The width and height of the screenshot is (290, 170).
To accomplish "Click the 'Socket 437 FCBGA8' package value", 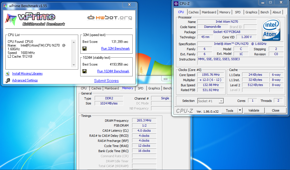I will 227,32.
